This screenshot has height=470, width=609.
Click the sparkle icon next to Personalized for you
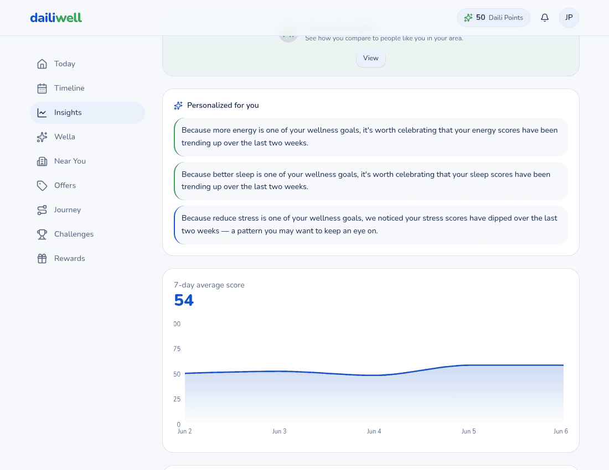click(x=178, y=106)
